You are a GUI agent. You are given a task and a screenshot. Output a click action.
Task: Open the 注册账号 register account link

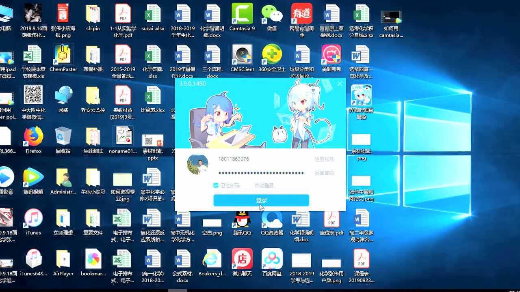pyautogui.click(x=324, y=159)
